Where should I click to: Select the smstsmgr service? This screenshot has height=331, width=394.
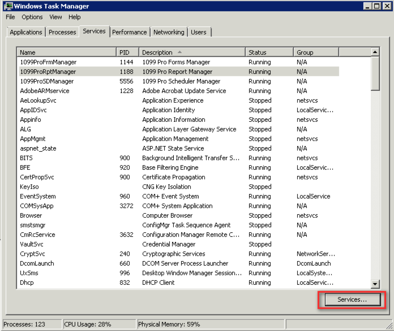pyautogui.click(x=179, y=225)
